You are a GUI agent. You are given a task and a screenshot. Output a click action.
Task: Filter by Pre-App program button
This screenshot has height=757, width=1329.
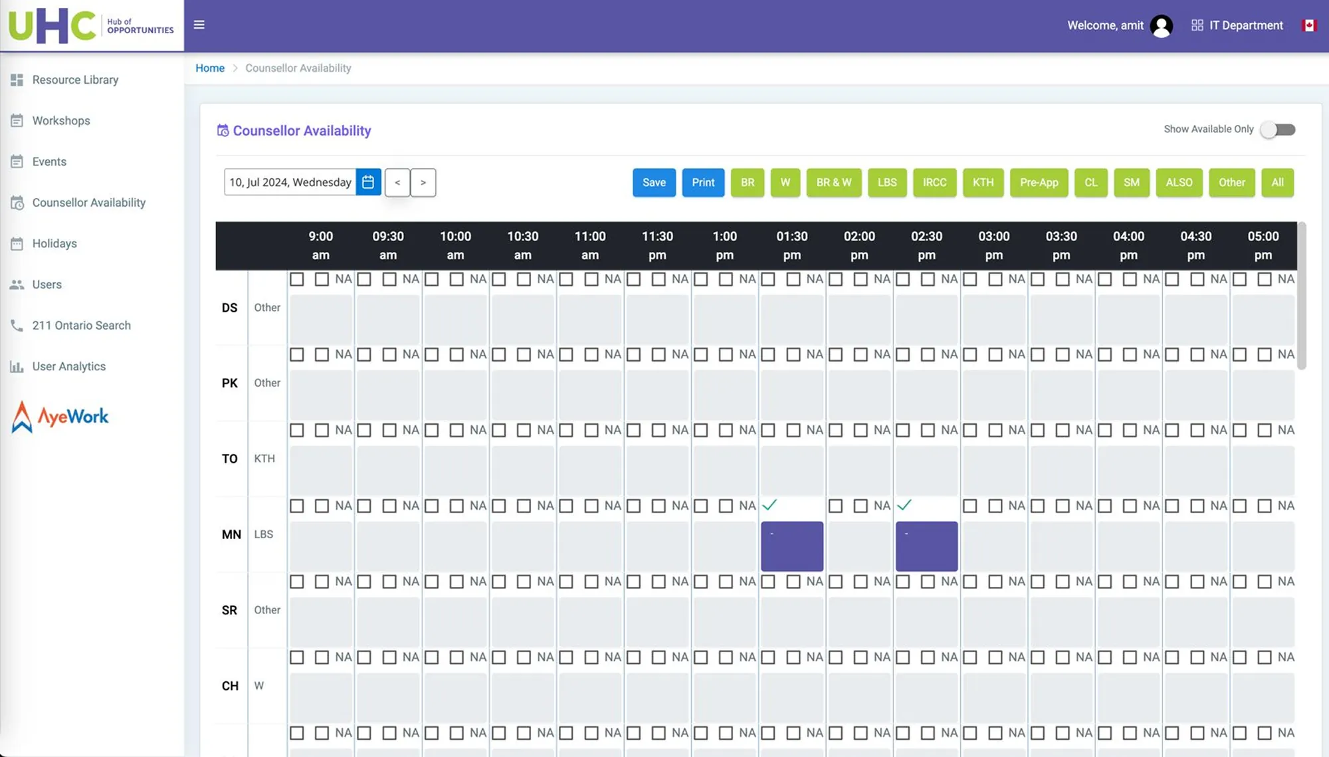pyautogui.click(x=1039, y=183)
